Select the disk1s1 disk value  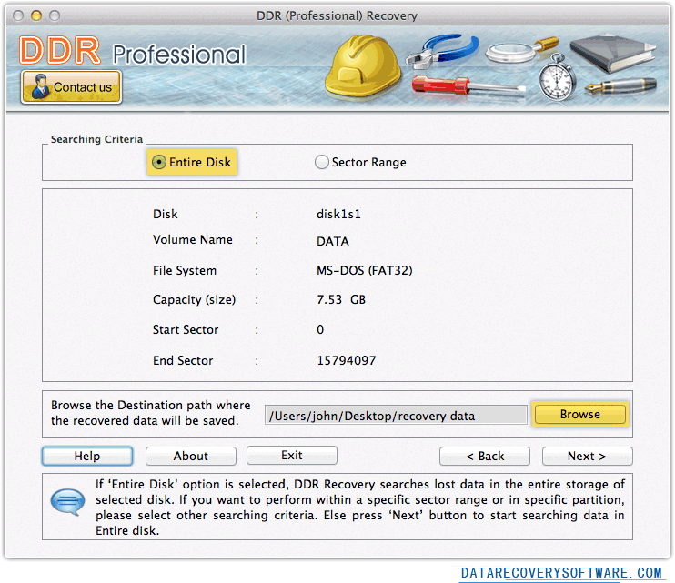coord(338,214)
